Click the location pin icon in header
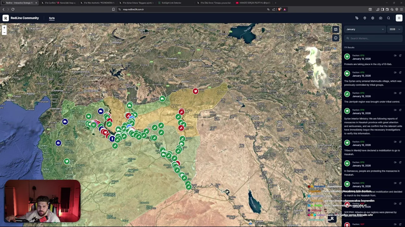 (365, 18)
